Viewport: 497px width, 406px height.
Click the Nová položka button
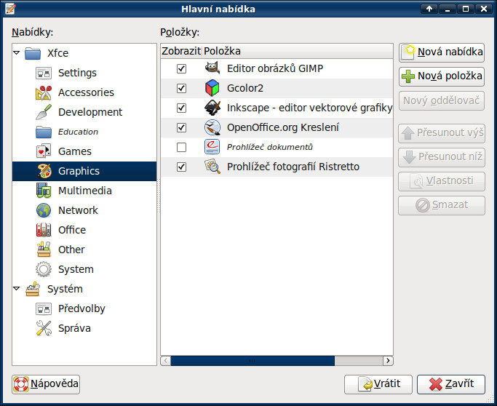[x=442, y=76]
